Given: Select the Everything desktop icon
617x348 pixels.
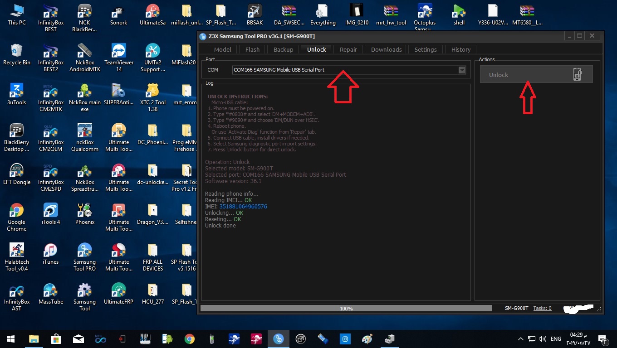Looking at the screenshot, I should 323,14.
